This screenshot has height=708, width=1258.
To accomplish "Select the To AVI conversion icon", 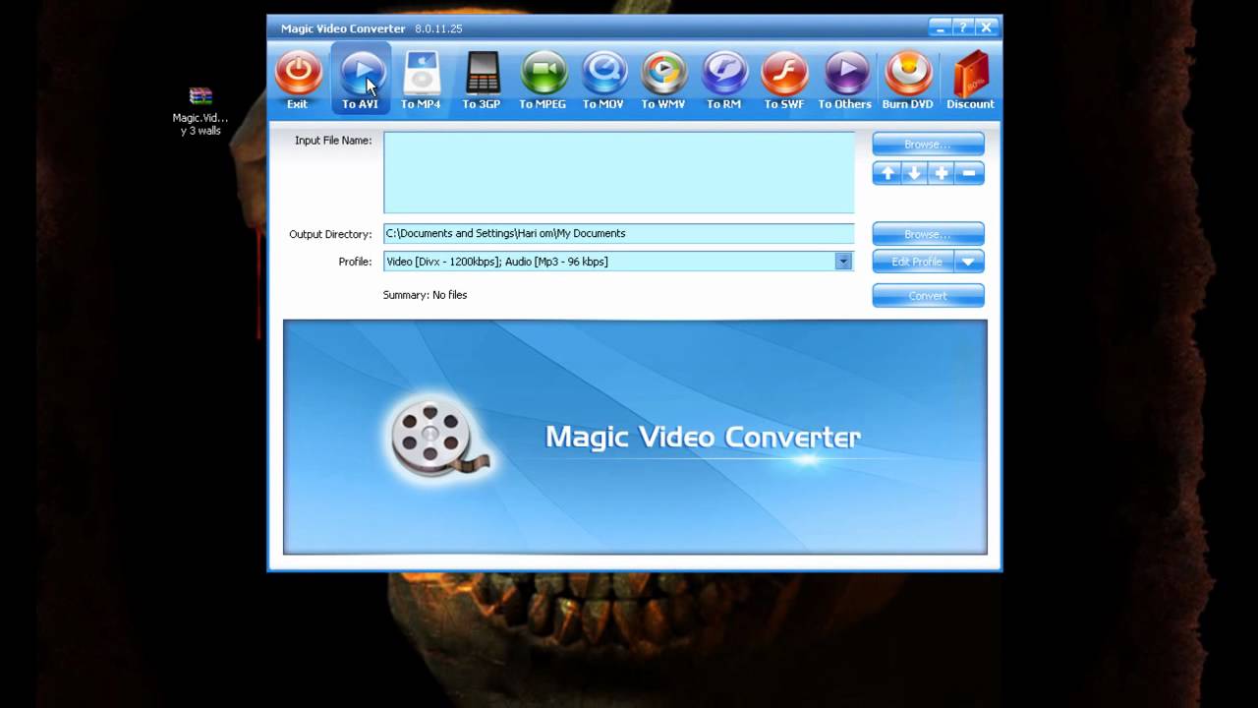I will pyautogui.click(x=360, y=79).
